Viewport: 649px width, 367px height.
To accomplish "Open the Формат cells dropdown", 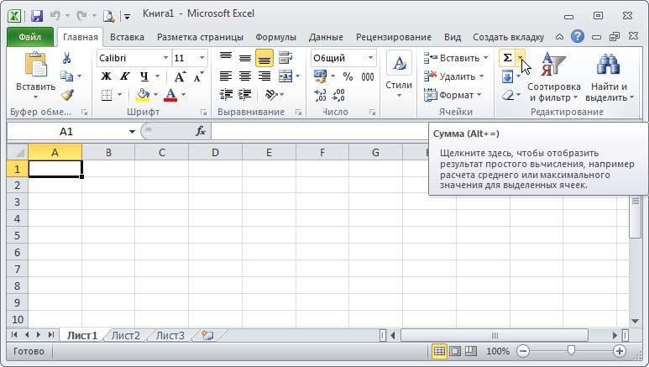I will (453, 95).
